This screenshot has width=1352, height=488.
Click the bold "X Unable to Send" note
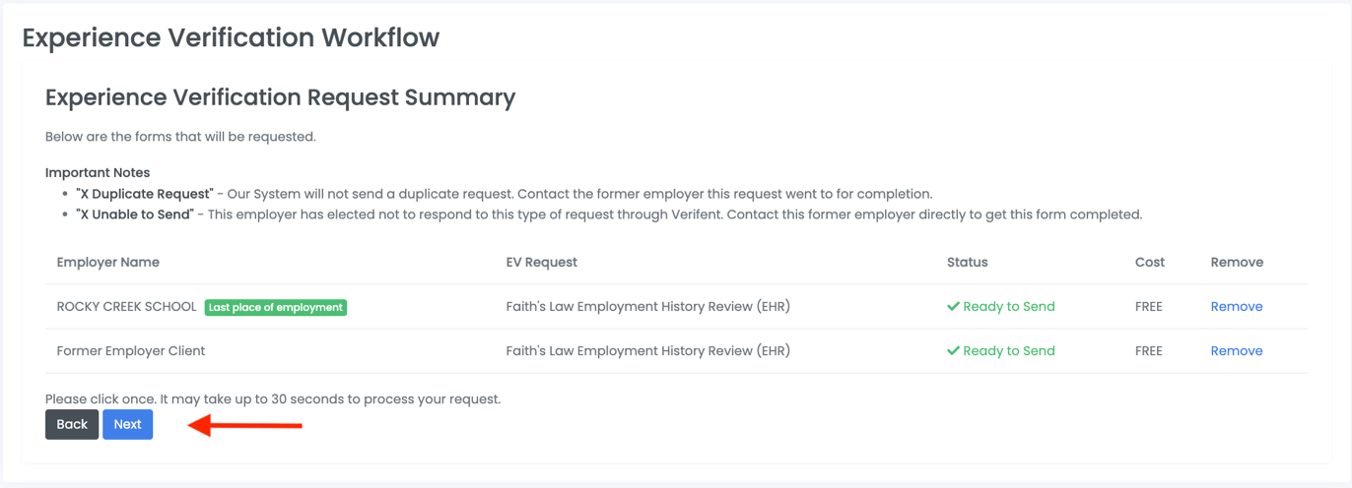(134, 214)
